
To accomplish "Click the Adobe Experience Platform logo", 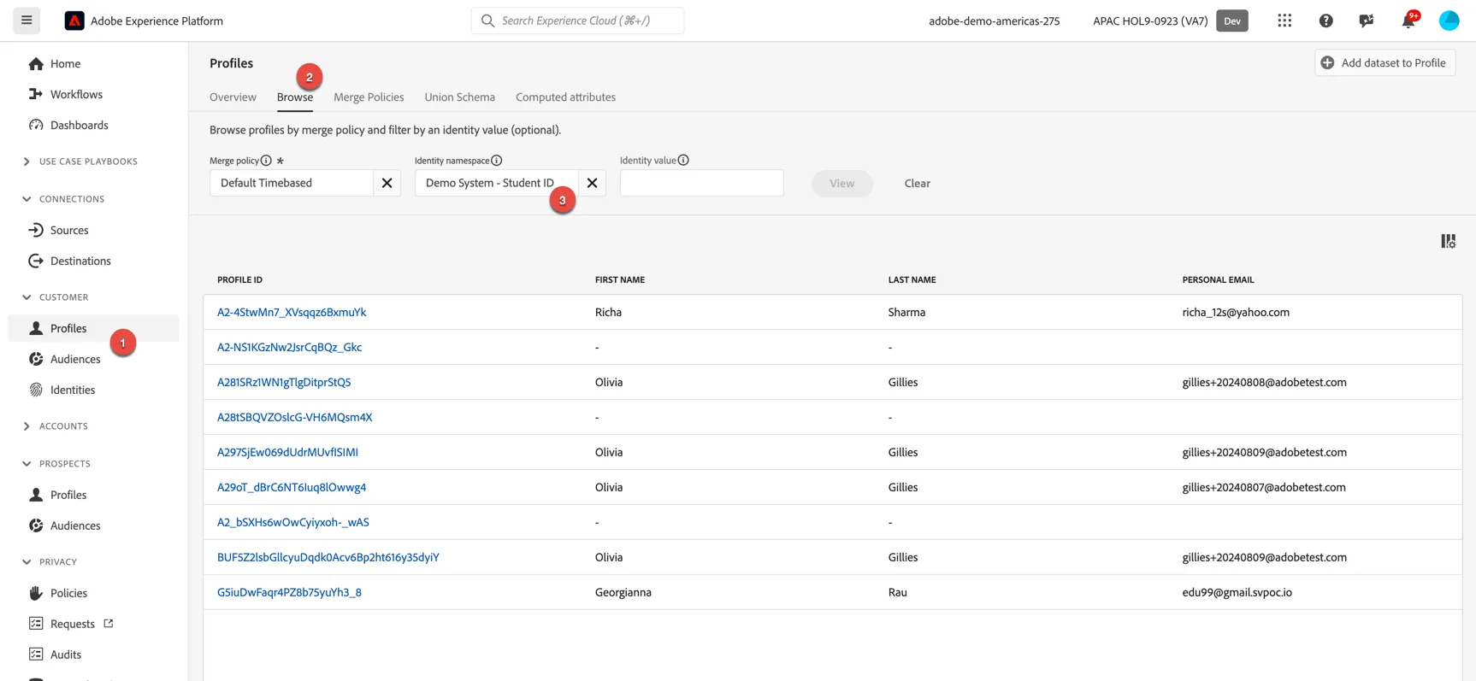I will point(74,21).
